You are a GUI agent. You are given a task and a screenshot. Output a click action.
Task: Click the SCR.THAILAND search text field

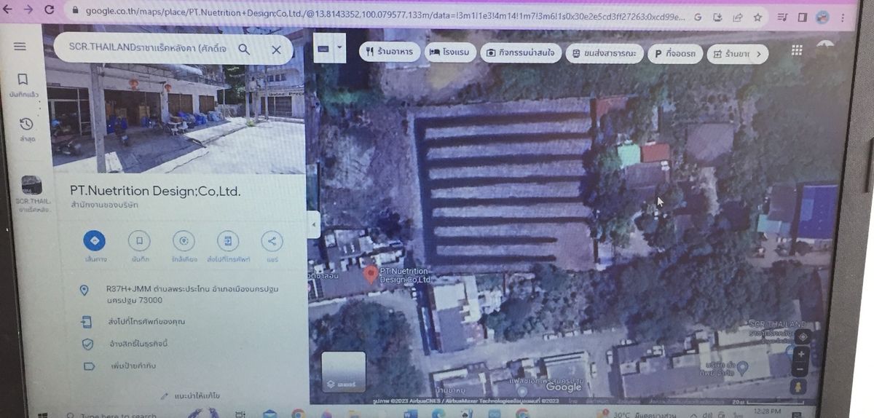pos(148,48)
